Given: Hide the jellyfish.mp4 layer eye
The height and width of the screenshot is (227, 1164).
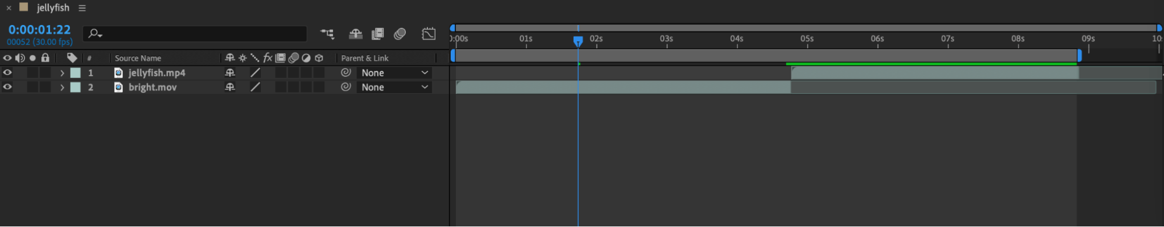Looking at the screenshot, I should click(x=8, y=72).
